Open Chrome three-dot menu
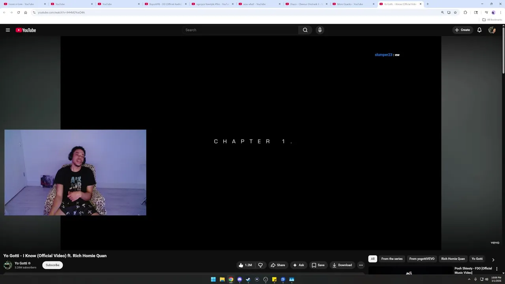 500,12
